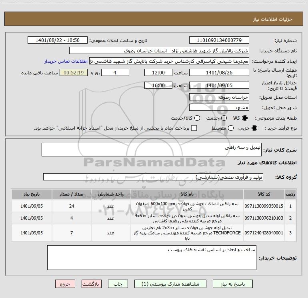This screenshot has width=308, height=298.
Task: Click item name containing TECNOFORGE
Action: (187, 233)
